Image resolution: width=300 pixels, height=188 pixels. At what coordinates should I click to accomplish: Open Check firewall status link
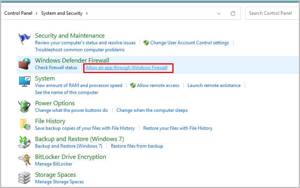(56, 68)
